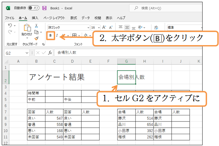Click the Bold (B) button
The image size is (219, 146).
click(50, 35)
